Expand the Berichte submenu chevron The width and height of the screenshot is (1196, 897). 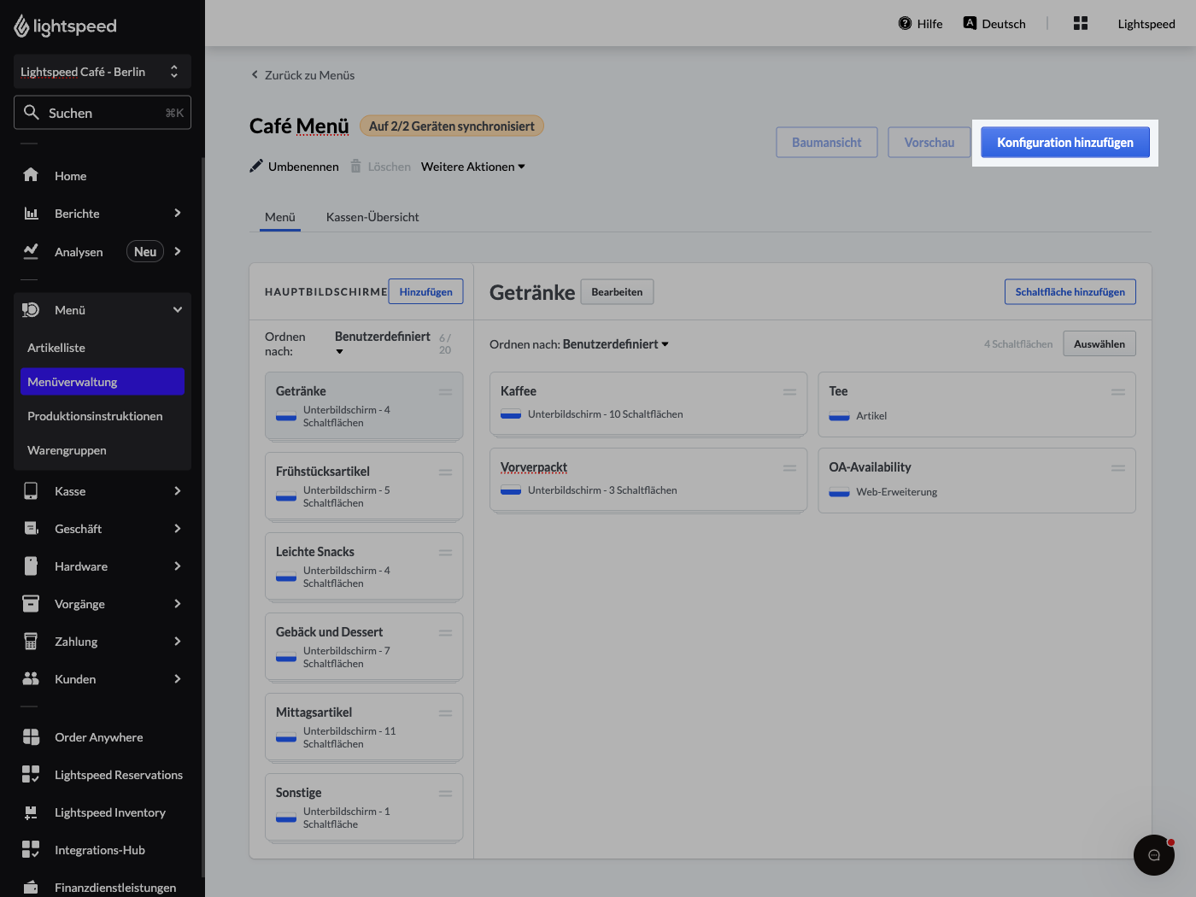tap(177, 213)
